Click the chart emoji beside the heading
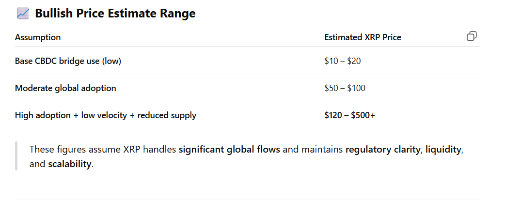The image size is (520, 201). tap(22, 14)
